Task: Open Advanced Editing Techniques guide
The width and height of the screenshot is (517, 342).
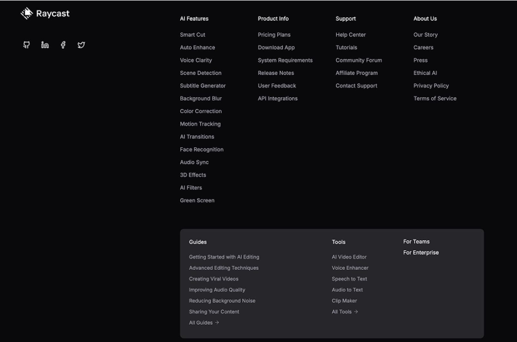Action: coord(224,268)
